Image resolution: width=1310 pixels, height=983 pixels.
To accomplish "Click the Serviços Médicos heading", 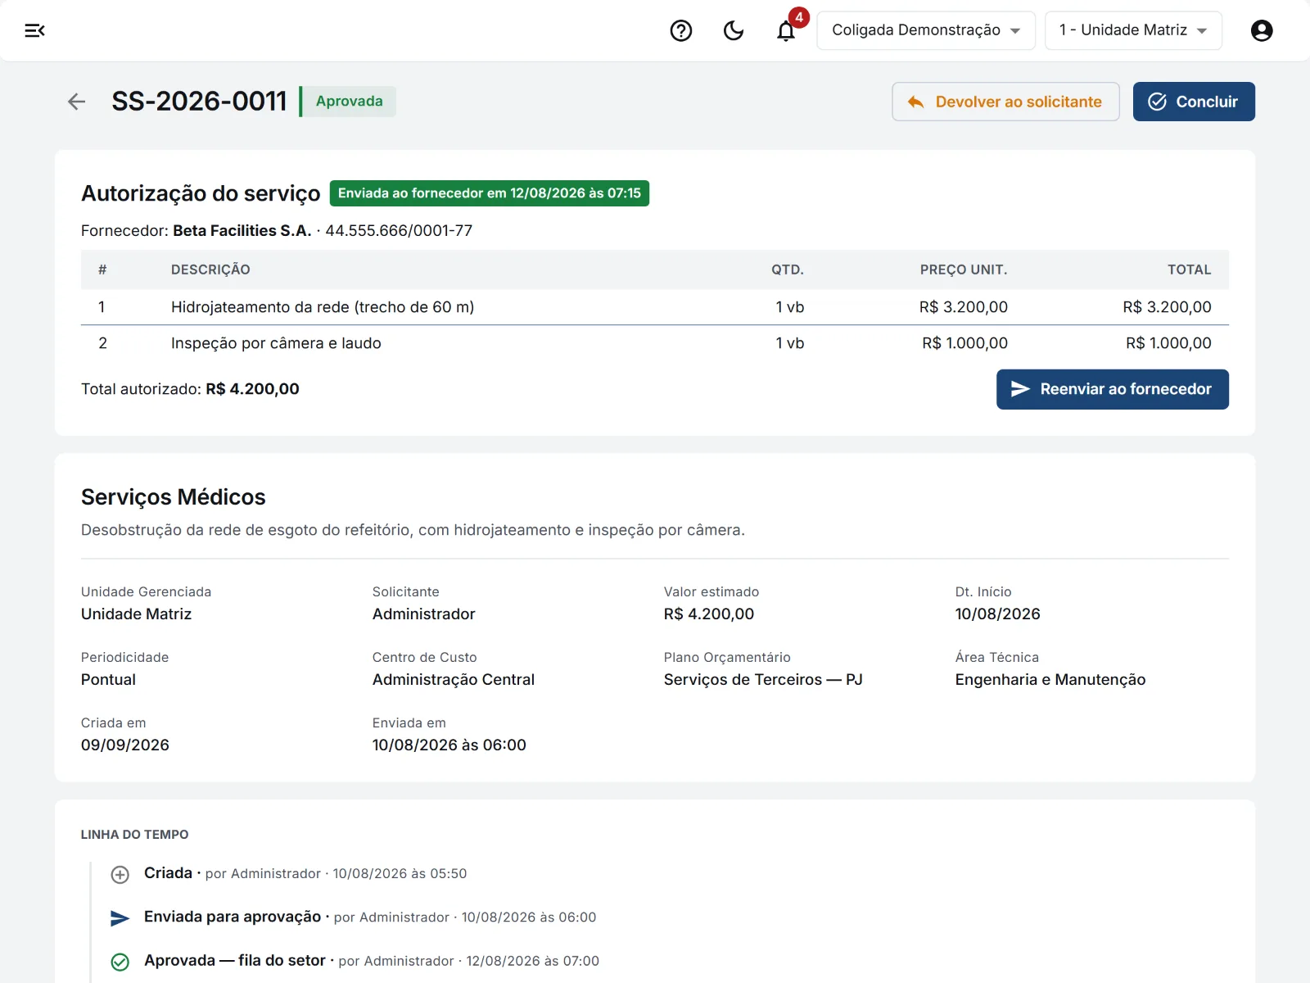I will click(x=174, y=497).
